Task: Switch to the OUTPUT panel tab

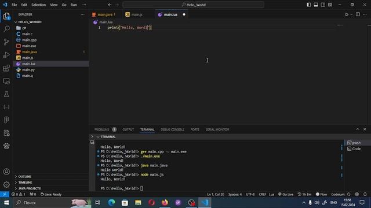Action: click(x=128, y=129)
